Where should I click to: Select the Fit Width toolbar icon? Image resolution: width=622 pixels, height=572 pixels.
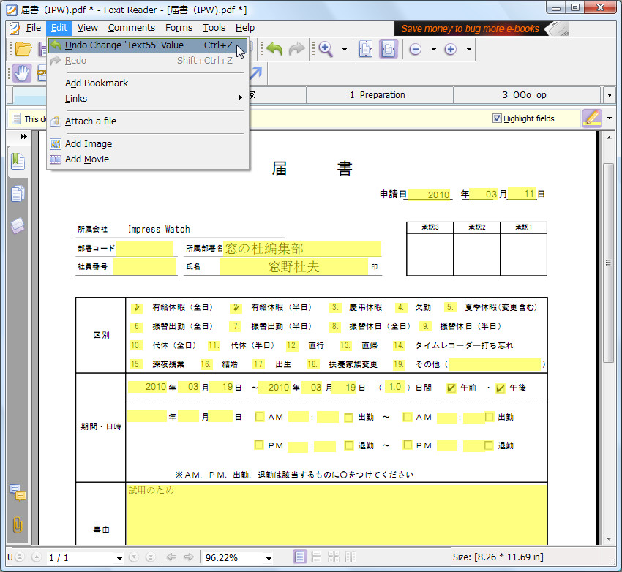coord(389,49)
